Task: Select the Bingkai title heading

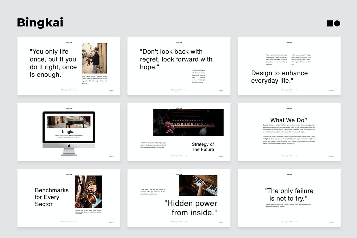Action: click(x=40, y=22)
